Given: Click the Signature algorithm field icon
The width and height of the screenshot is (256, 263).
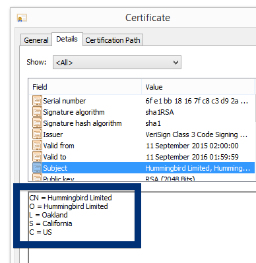Looking at the screenshot, I should tap(37, 112).
